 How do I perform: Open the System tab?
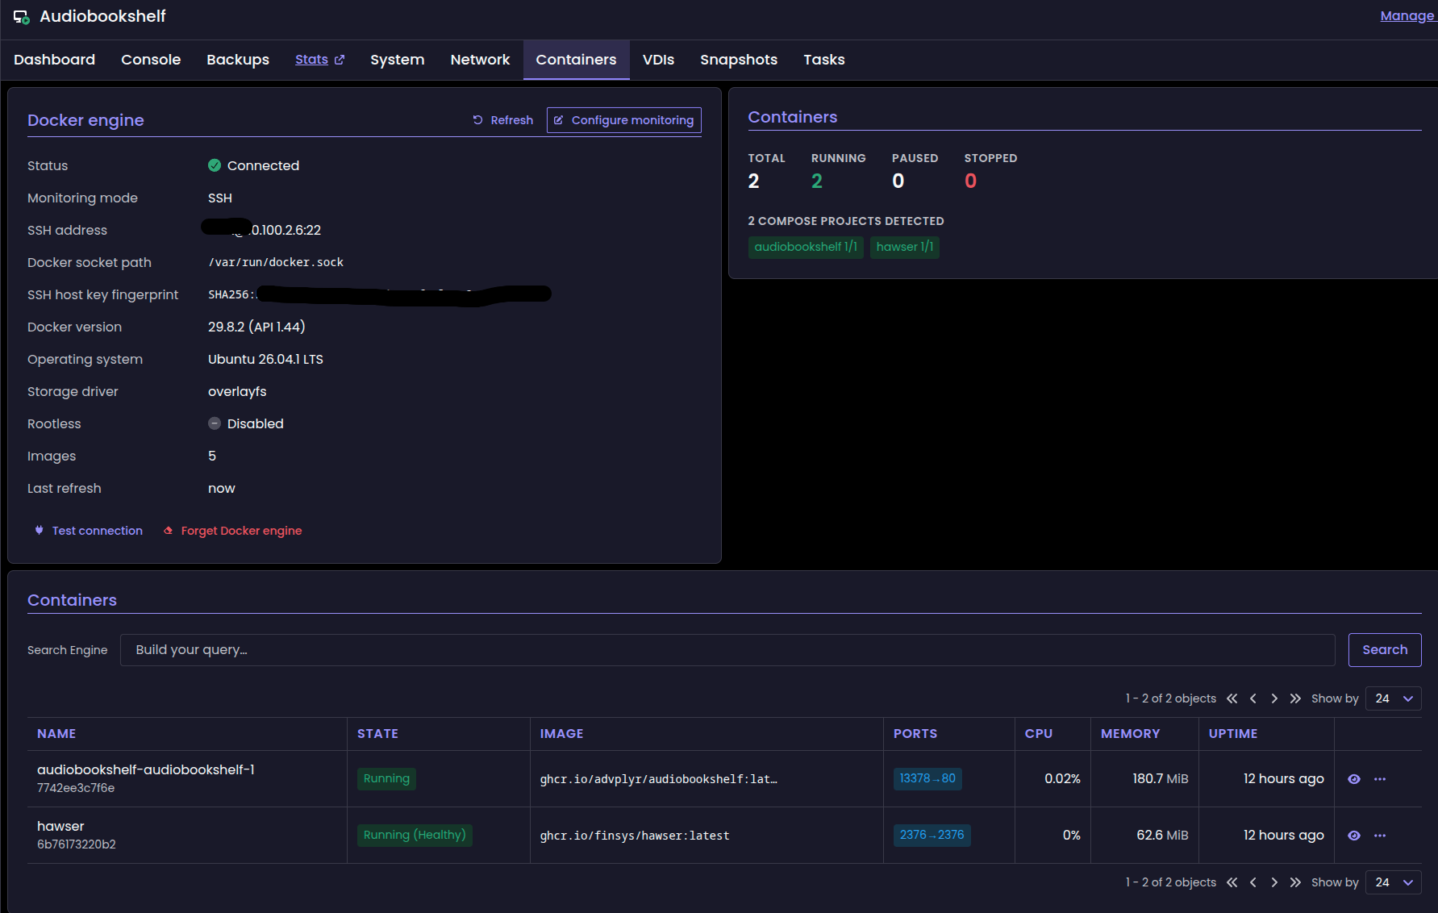398,60
